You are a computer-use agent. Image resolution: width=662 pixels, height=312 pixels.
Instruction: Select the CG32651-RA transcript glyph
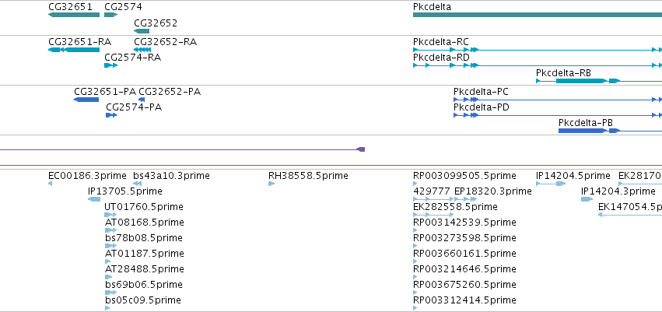click(74, 50)
